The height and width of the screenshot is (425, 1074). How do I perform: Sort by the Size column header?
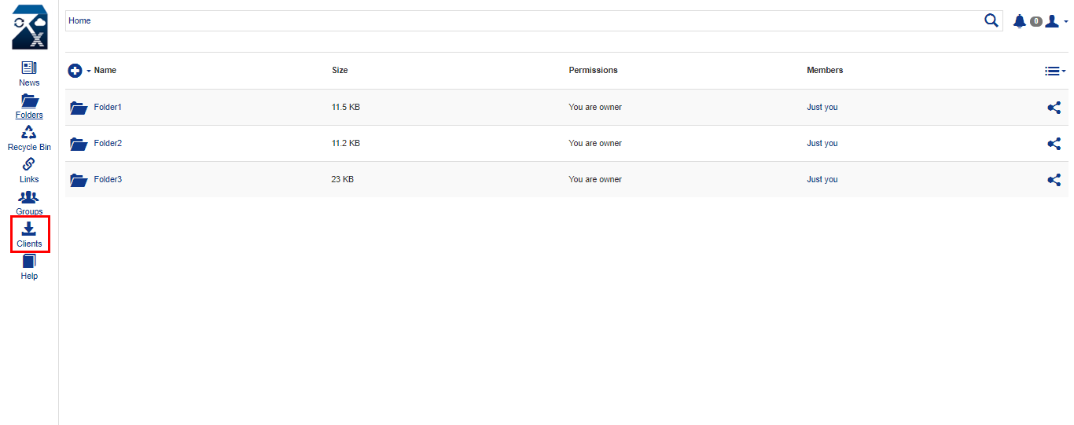(340, 70)
